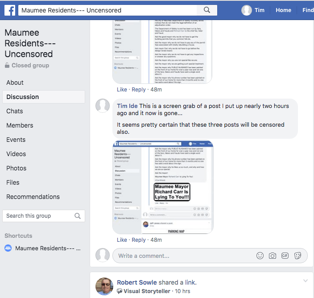
Task: Open the Maumee Mayor screenshot thumbnail
Action: click(x=163, y=186)
